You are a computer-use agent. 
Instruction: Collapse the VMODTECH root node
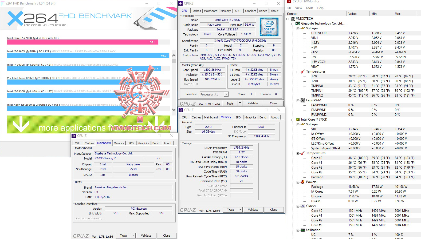click(288, 19)
